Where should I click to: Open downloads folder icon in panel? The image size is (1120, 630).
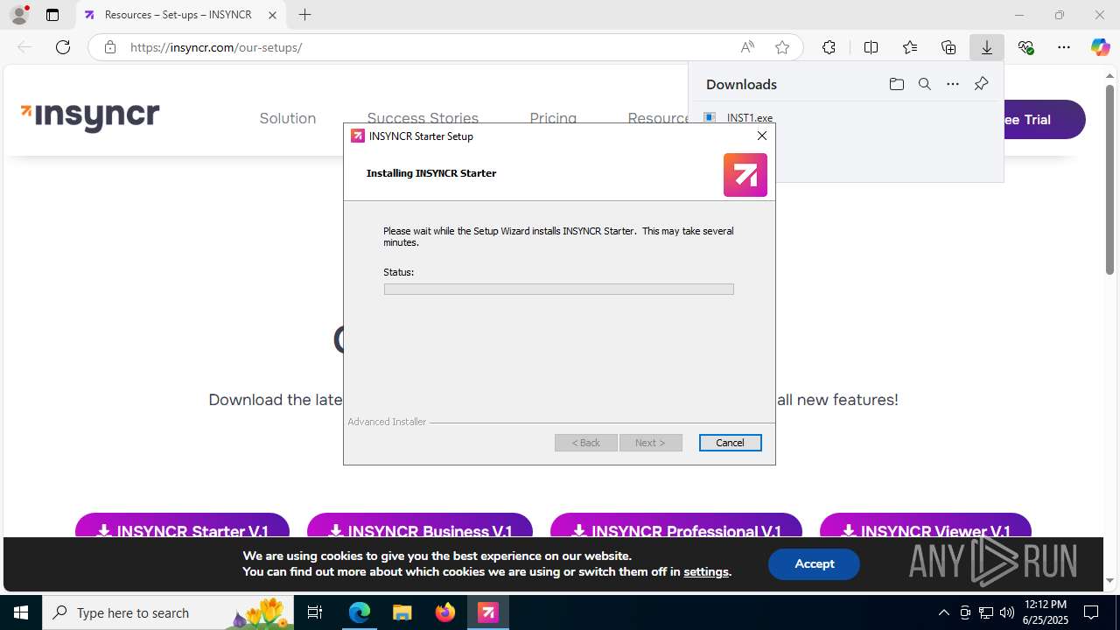click(x=896, y=84)
